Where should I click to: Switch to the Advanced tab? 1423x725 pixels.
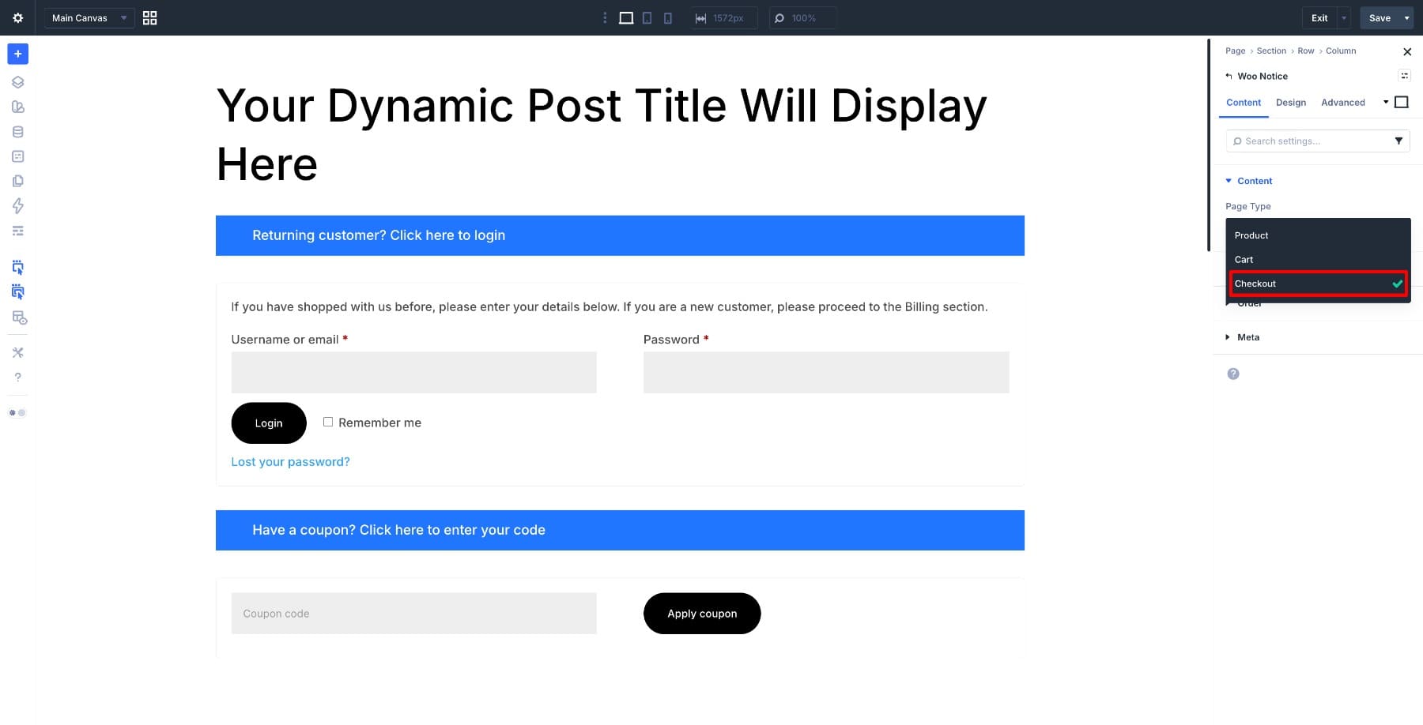pyautogui.click(x=1342, y=103)
